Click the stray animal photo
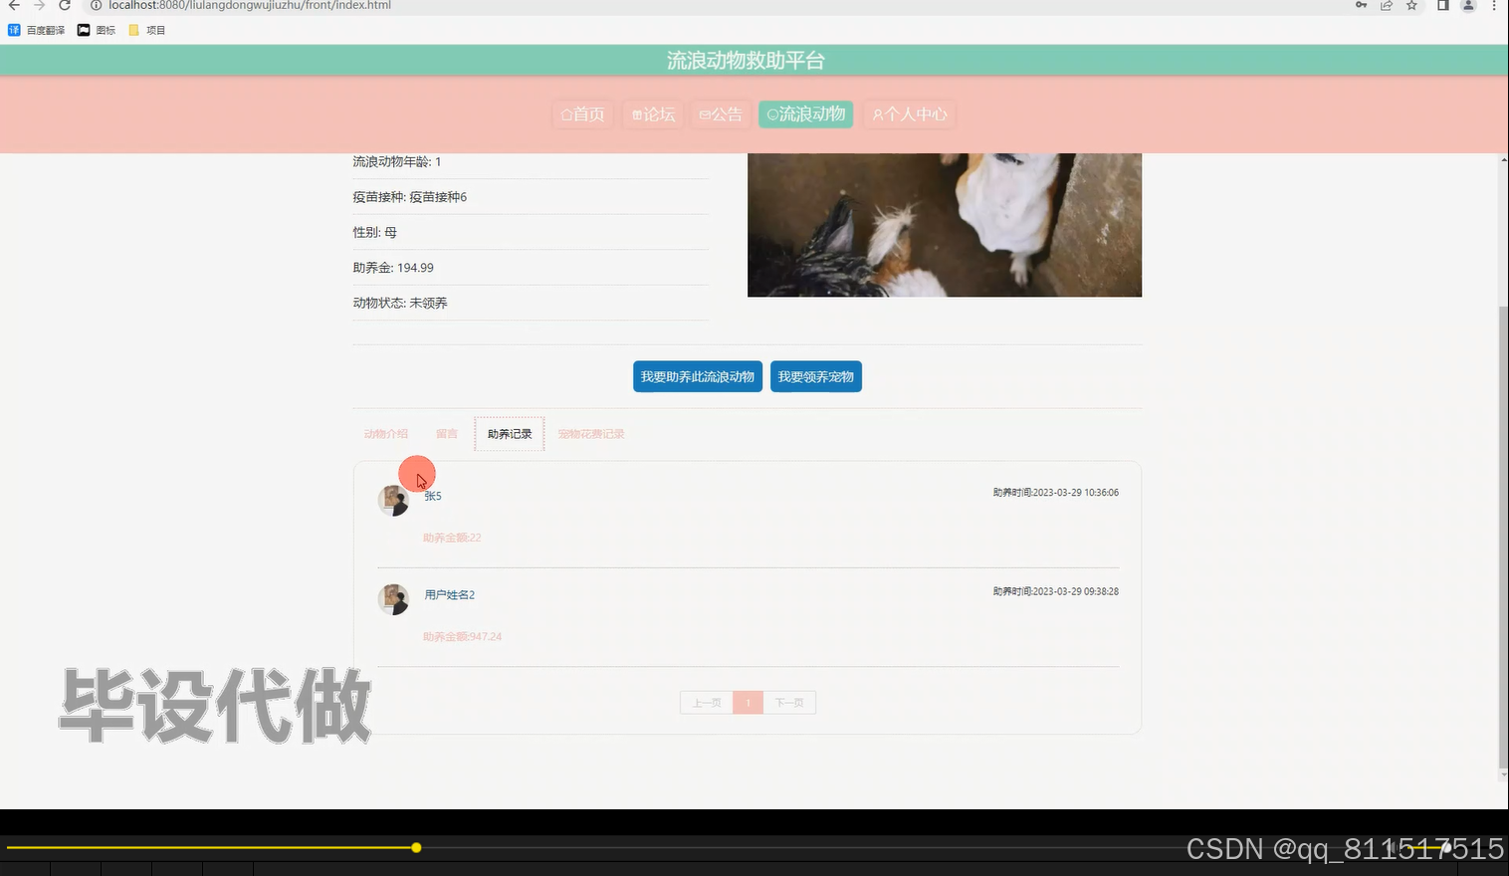 tap(944, 224)
